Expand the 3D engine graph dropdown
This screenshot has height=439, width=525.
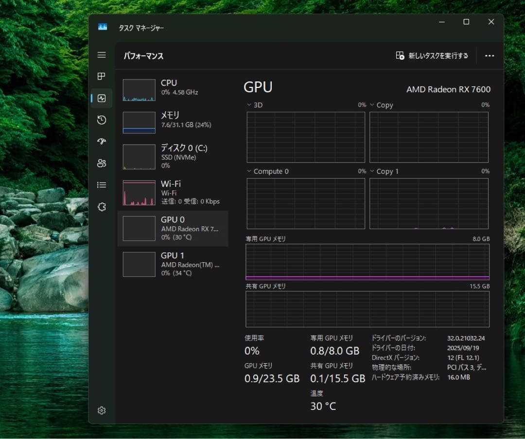pyautogui.click(x=255, y=105)
